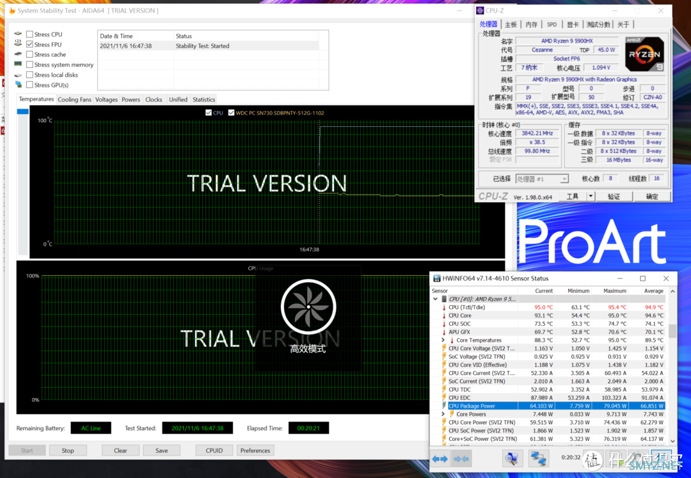Toggle the WDC PC SN730 graph checkbox
Screen dimensions: 691x478
231,113
